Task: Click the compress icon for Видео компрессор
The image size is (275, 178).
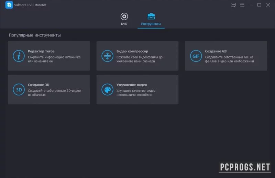Action: pos(107,56)
